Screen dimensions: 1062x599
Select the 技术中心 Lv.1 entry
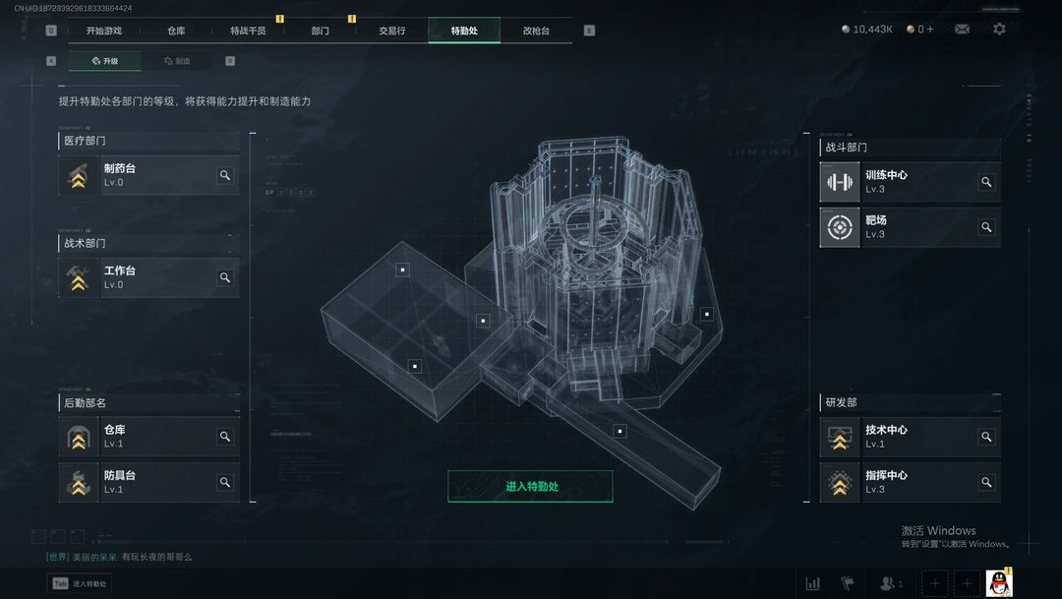click(910, 437)
